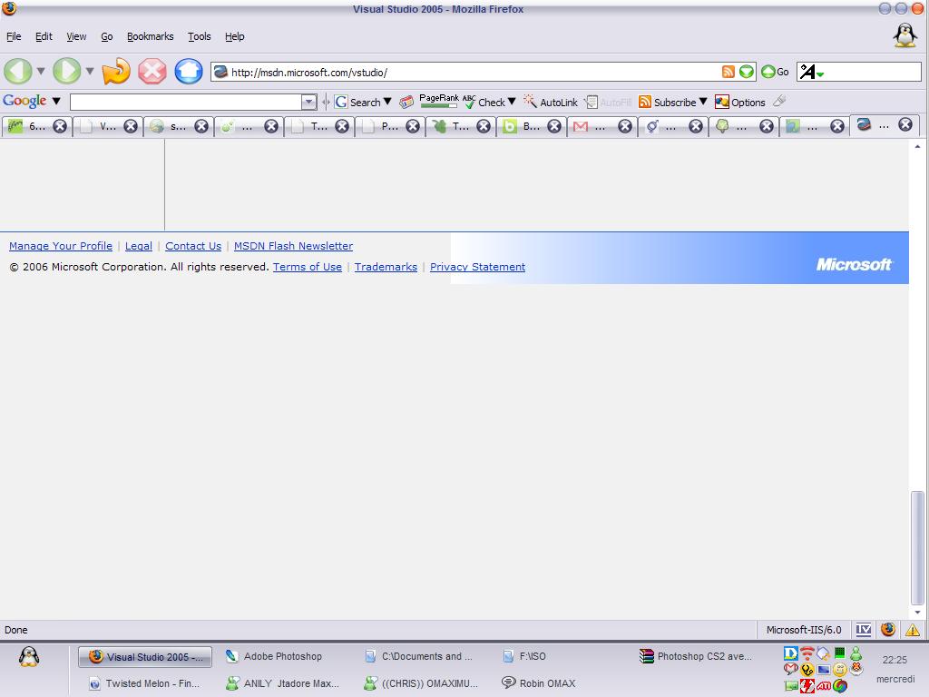This screenshot has width=929, height=697.
Task: Click the Google toolbar Search G icon
Action: point(341,102)
